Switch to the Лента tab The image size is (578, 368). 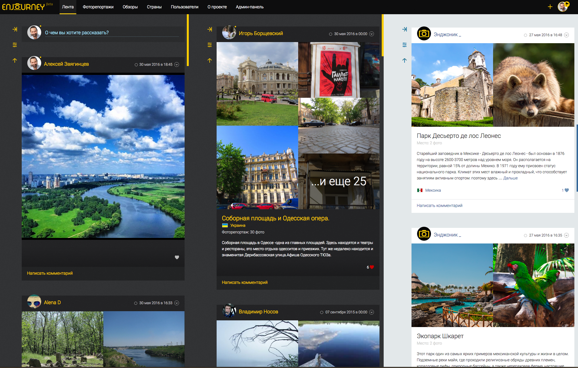coord(68,7)
